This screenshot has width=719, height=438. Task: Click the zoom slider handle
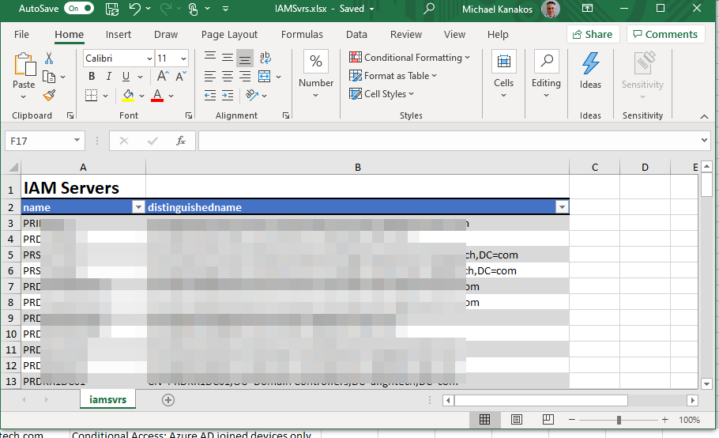pos(619,420)
